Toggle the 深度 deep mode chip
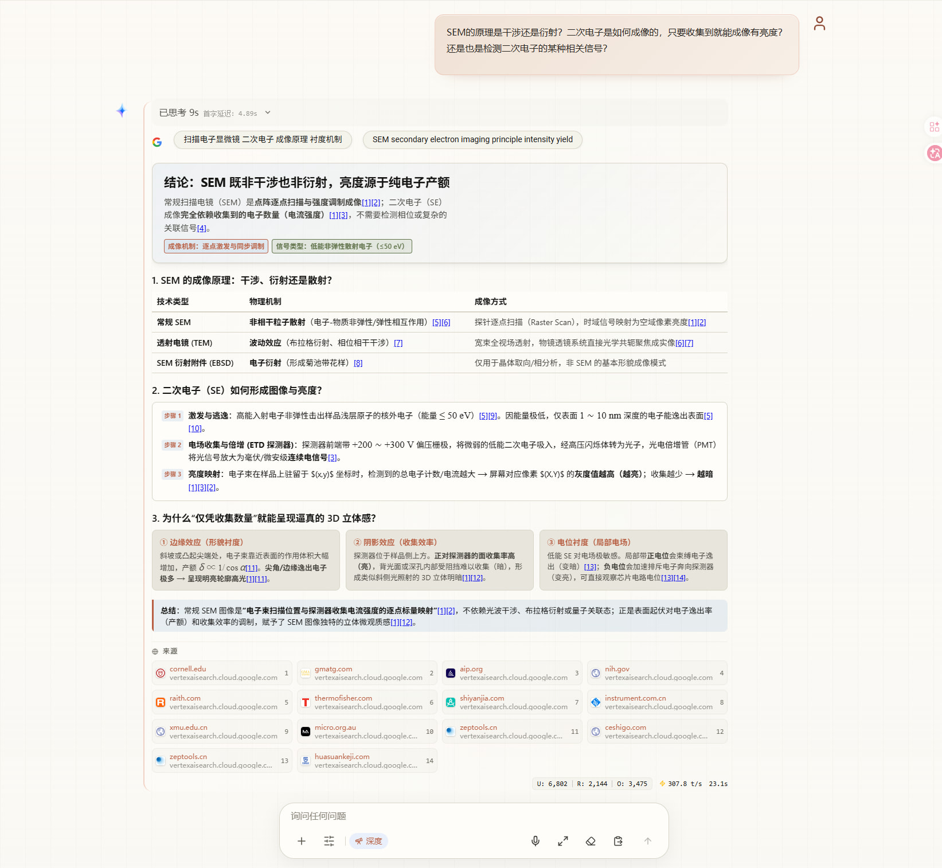 click(x=369, y=841)
